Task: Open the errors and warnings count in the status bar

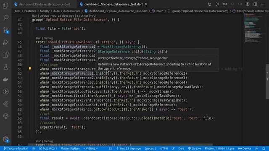Action: pyautogui.click(x=48, y=148)
